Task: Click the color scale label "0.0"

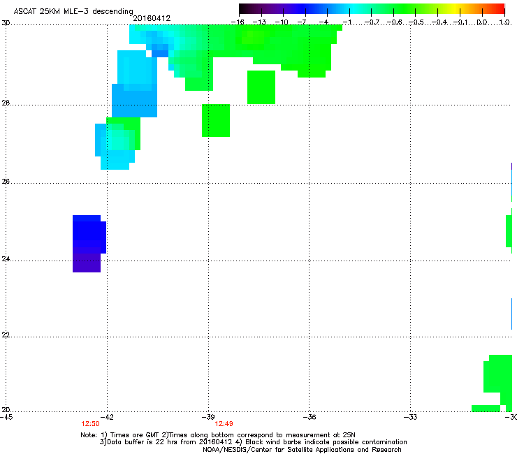Action: pyautogui.click(x=482, y=22)
